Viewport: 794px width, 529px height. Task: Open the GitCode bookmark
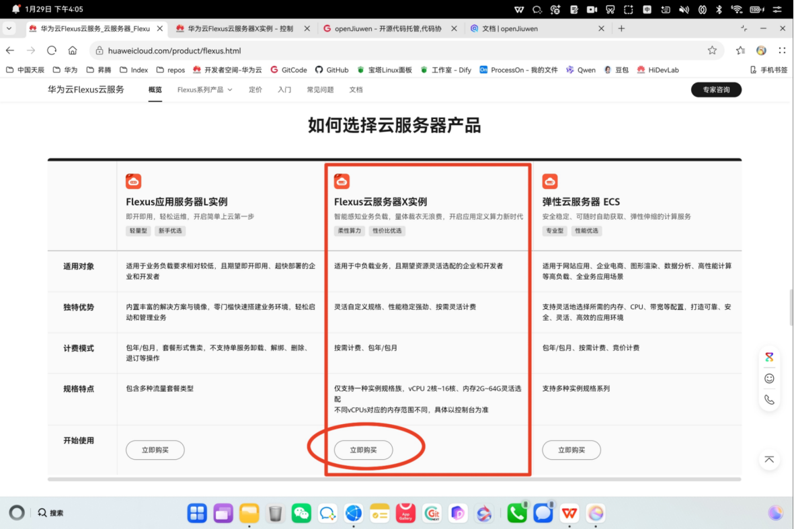pos(288,70)
